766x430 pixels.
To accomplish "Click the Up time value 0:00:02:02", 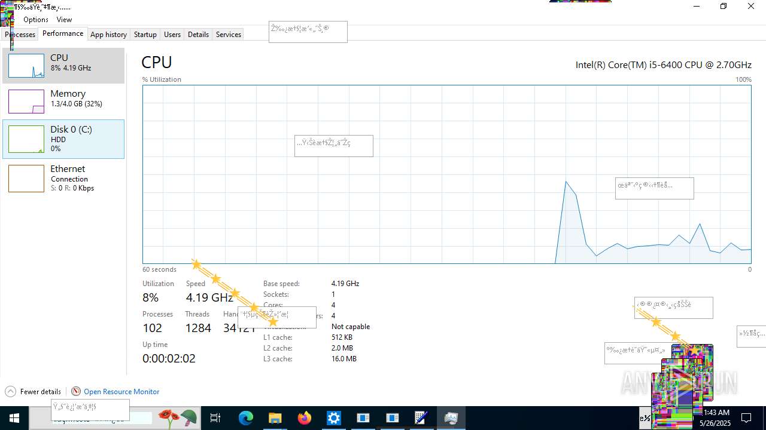I will coord(169,358).
